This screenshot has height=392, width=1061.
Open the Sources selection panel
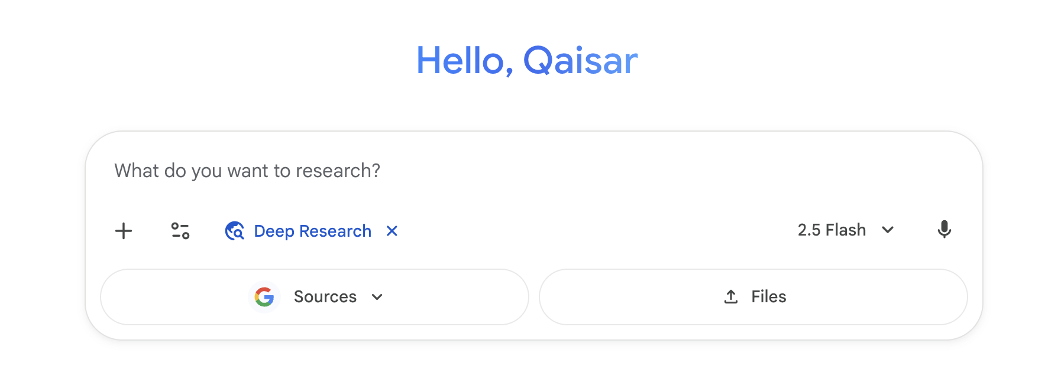click(x=314, y=297)
